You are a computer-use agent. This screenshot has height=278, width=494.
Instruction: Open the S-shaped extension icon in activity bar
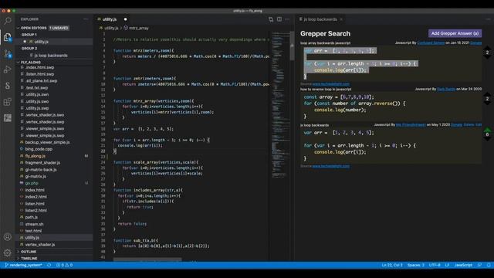click(x=8, y=86)
